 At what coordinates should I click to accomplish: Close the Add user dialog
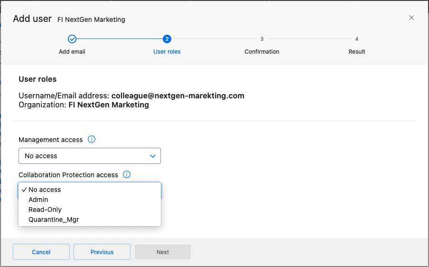[x=411, y=18]
